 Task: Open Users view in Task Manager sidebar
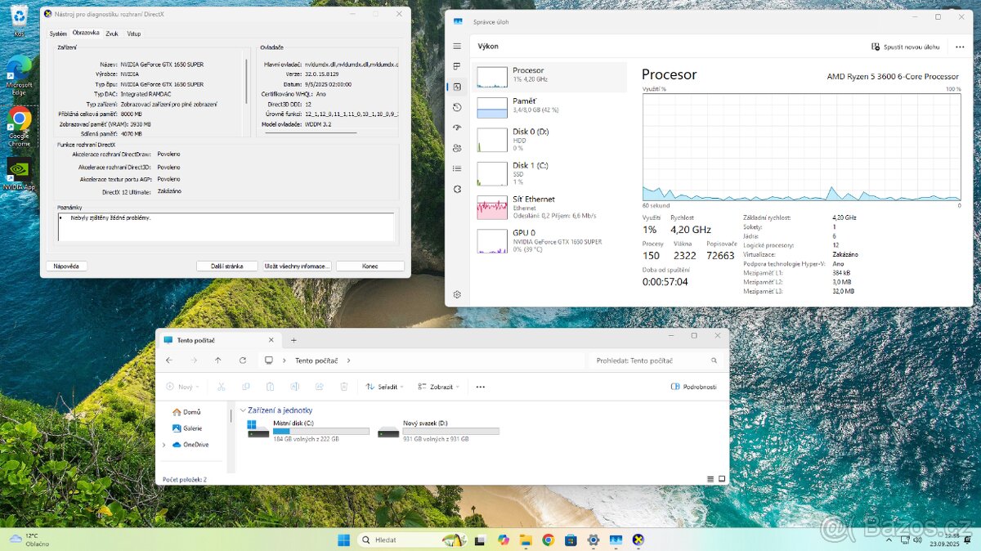457,148
